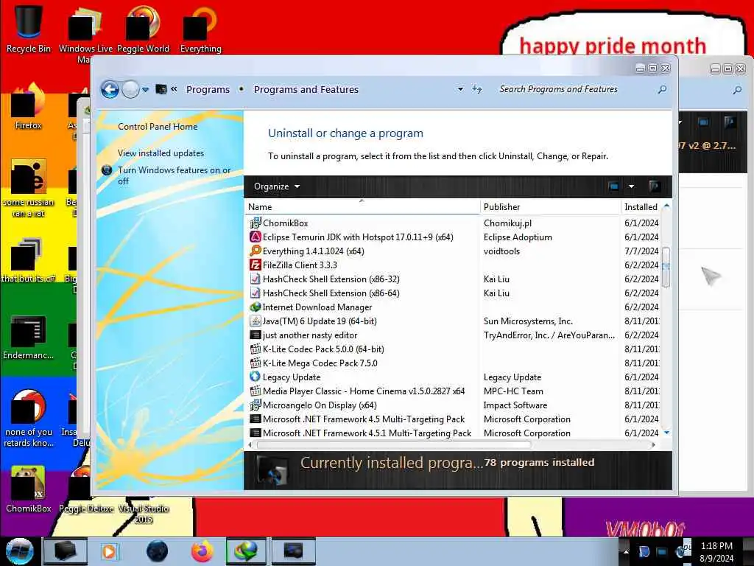Click the voidtools publisher cell
This screenshot has width=754, height=566.
coord(501,251)
